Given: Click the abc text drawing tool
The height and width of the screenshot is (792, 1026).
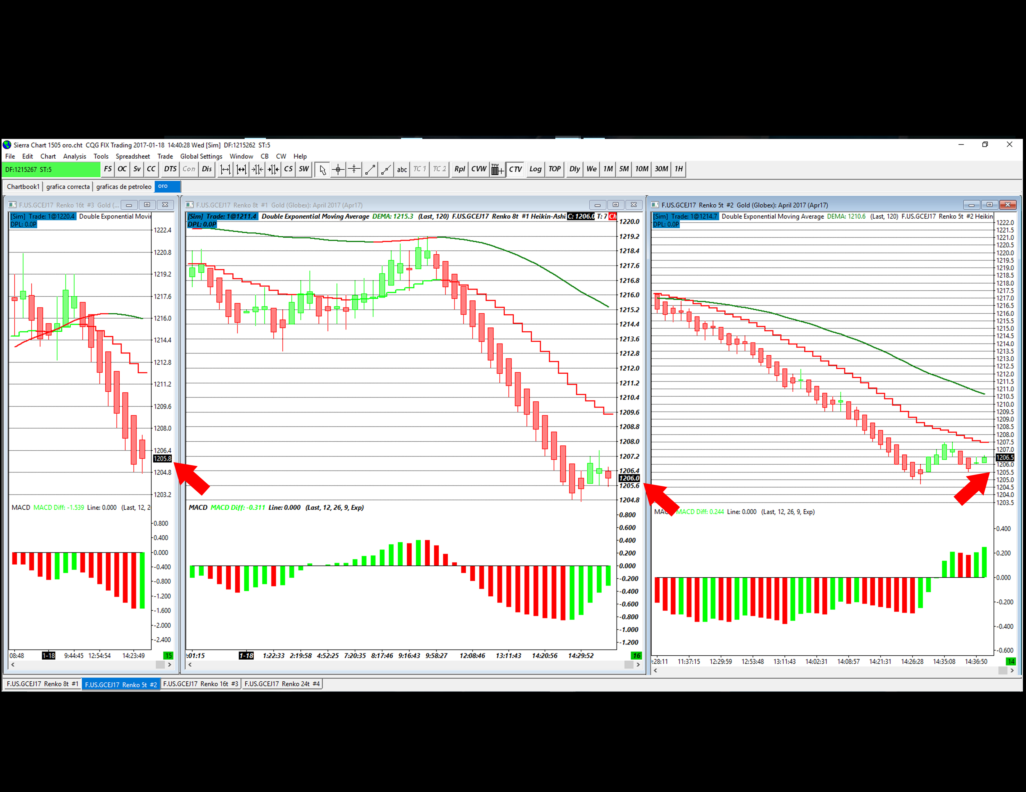Looking at the screenshot, I should click(402, 169).
